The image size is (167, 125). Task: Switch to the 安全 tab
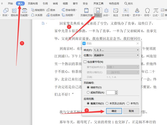85,3
